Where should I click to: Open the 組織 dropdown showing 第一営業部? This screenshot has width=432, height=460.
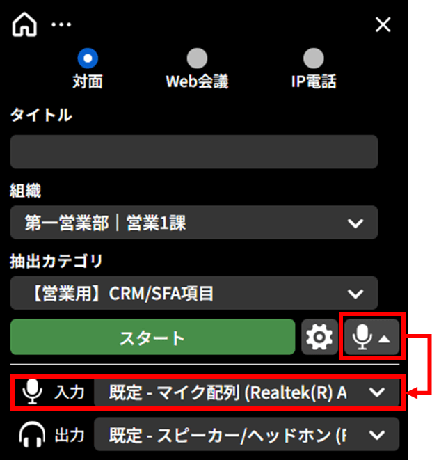[x=194, y=223]
